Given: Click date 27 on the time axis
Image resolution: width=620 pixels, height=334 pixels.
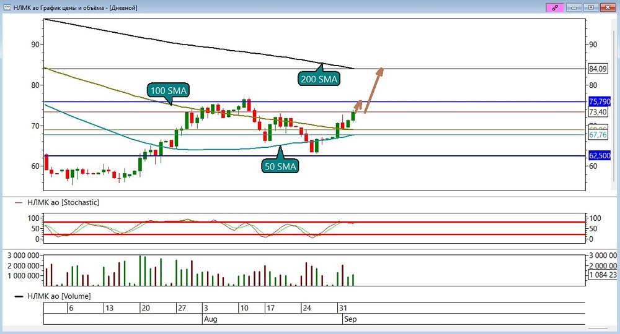Looking at the screenshot, I should point(182,308).
